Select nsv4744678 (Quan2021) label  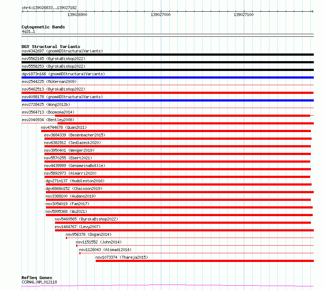(64, 127)
